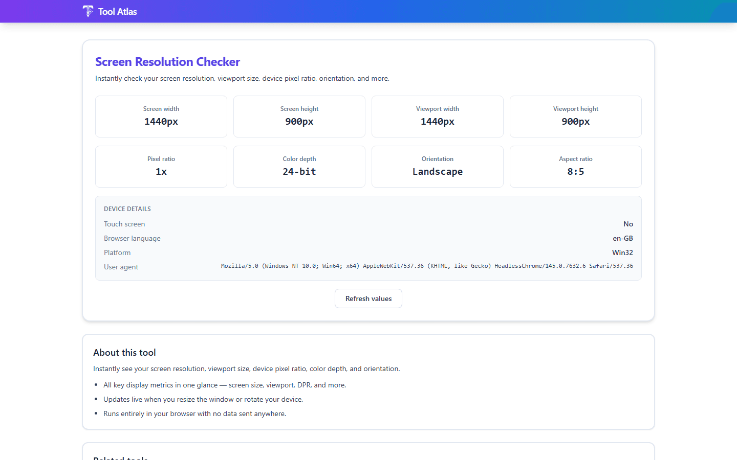737x460 pixels.
Task: Select the Pixel ratio card showing 1x
Action: click(x=161, y=167)
